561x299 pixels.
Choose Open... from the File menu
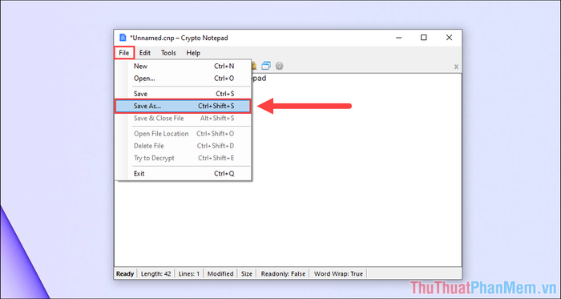(x=184, y=79)
